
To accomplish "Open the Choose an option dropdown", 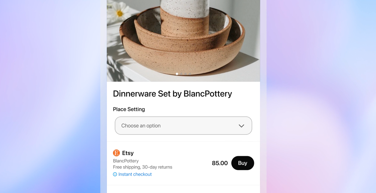I will tap(183, 126).
